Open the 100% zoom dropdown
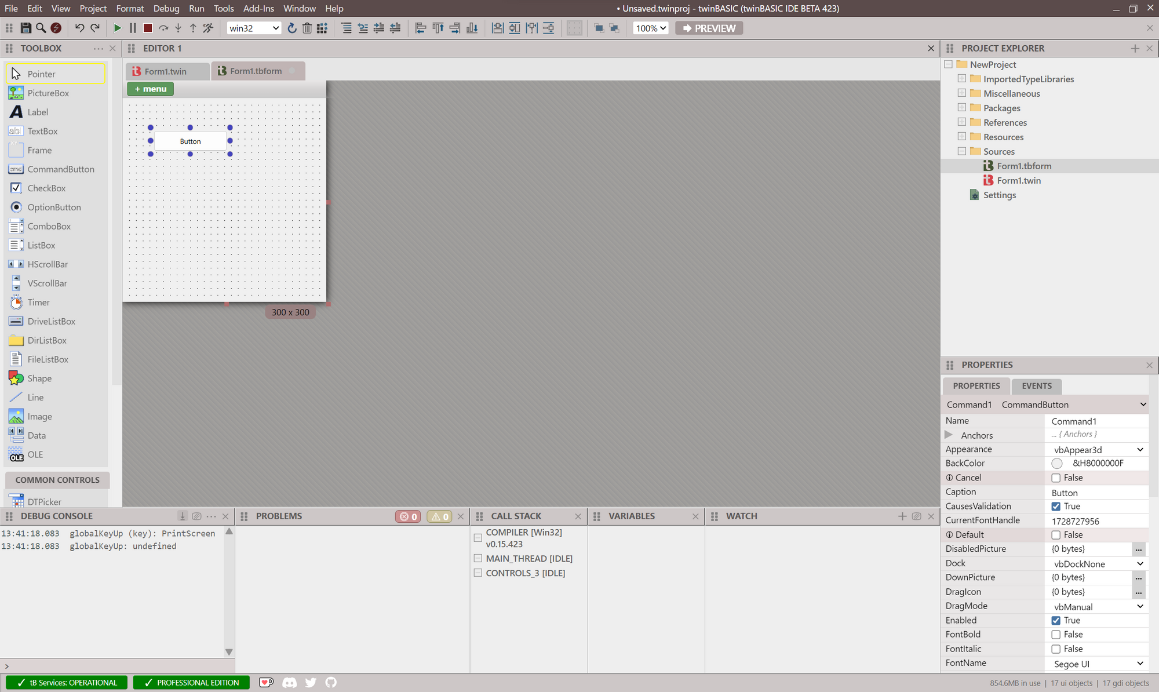 [x=651, y=28]
